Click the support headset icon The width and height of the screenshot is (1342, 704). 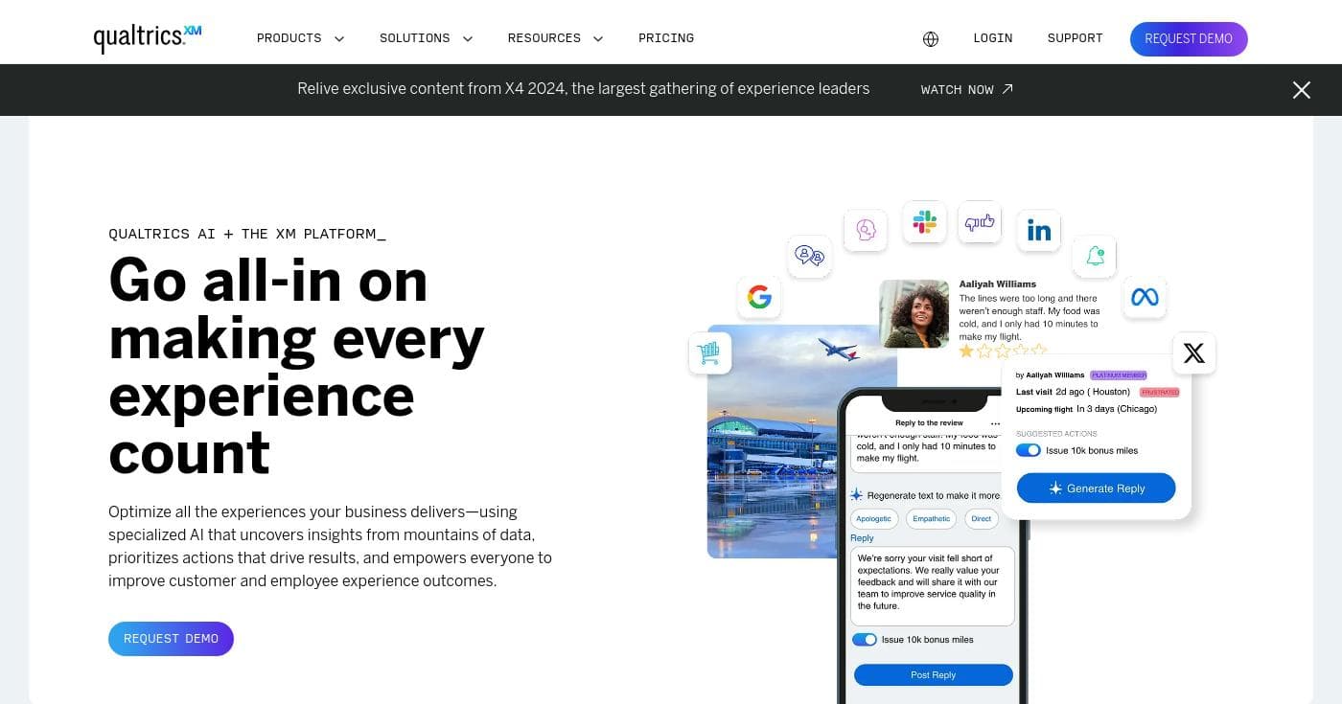pos(865,230)
